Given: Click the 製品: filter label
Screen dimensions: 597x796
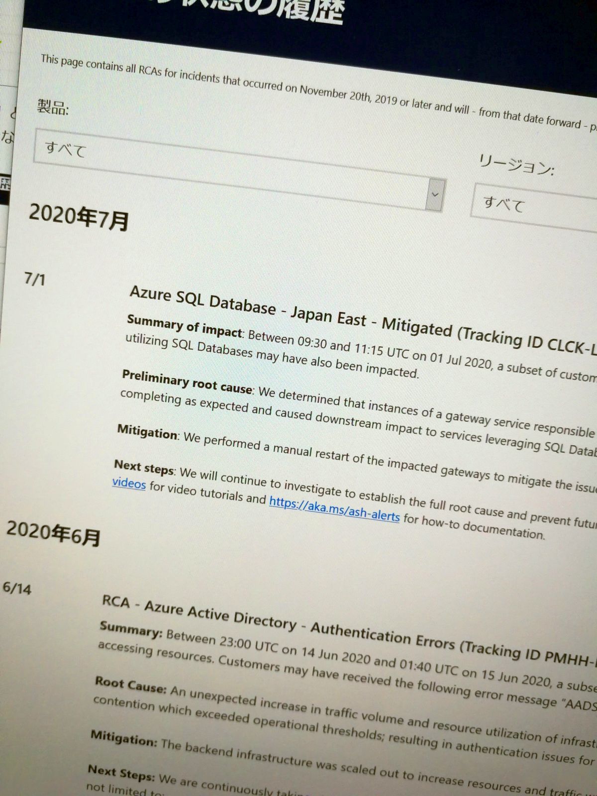Looking at the screenshot, I should pos(53,107).
